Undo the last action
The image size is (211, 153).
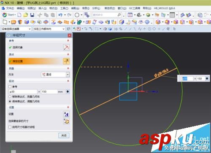click(60, 15)
